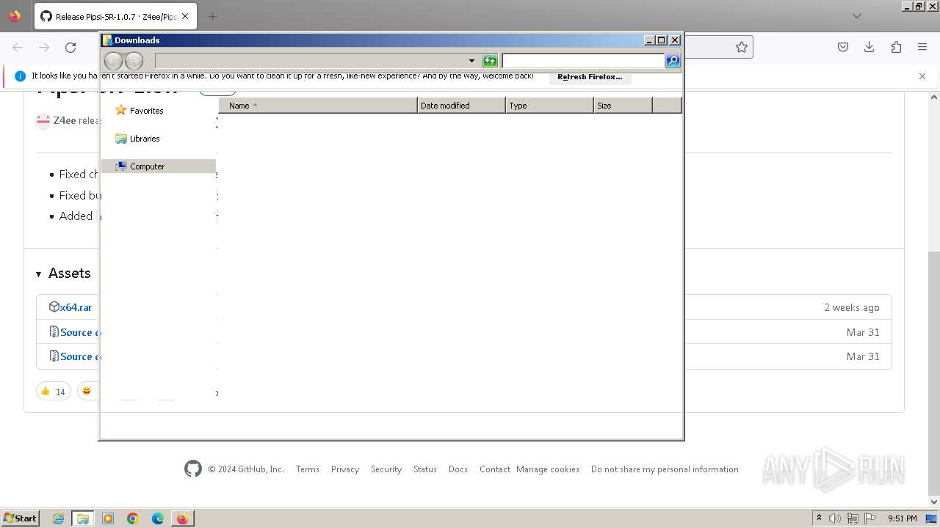Click the Action Center flag icon

[x=871, y=518]
